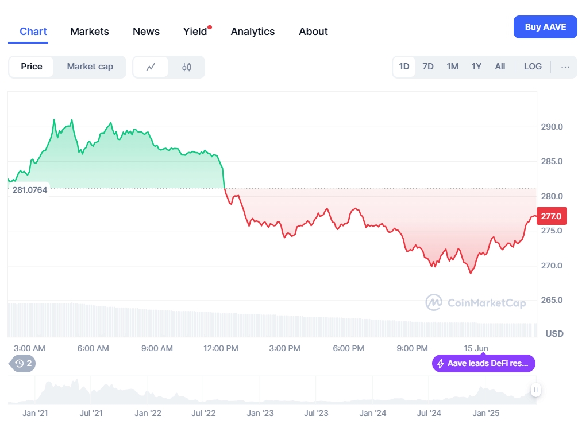The height and width of the screenshot is (432, 578).
Task: Select the 1D time range
Action: tap(404, 67)
